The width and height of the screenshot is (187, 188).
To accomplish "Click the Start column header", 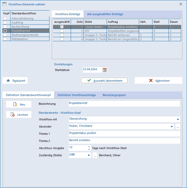I will tap(161, 22).
